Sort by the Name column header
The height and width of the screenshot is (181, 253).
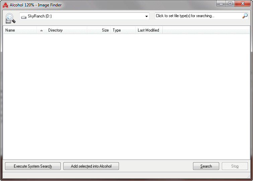point(20,30)
